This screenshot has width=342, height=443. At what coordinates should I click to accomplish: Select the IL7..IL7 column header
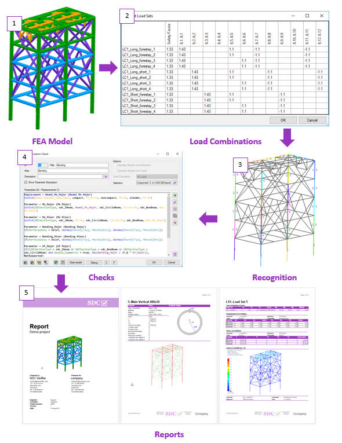point(259,34)
